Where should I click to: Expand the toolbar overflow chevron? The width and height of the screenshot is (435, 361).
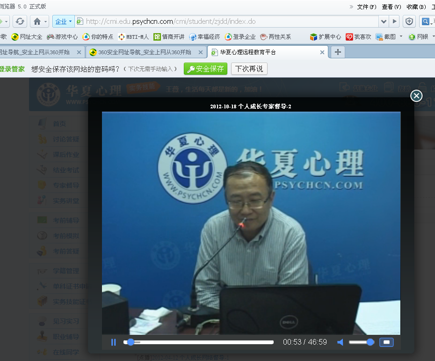tap(351, 7)
